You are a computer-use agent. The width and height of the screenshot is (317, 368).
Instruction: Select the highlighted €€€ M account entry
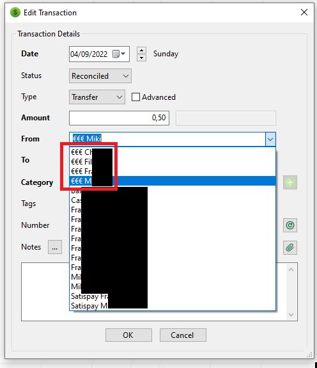point(173,180)
